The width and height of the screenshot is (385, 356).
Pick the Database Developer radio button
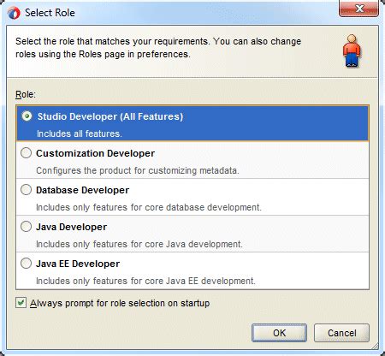point(26,190)
